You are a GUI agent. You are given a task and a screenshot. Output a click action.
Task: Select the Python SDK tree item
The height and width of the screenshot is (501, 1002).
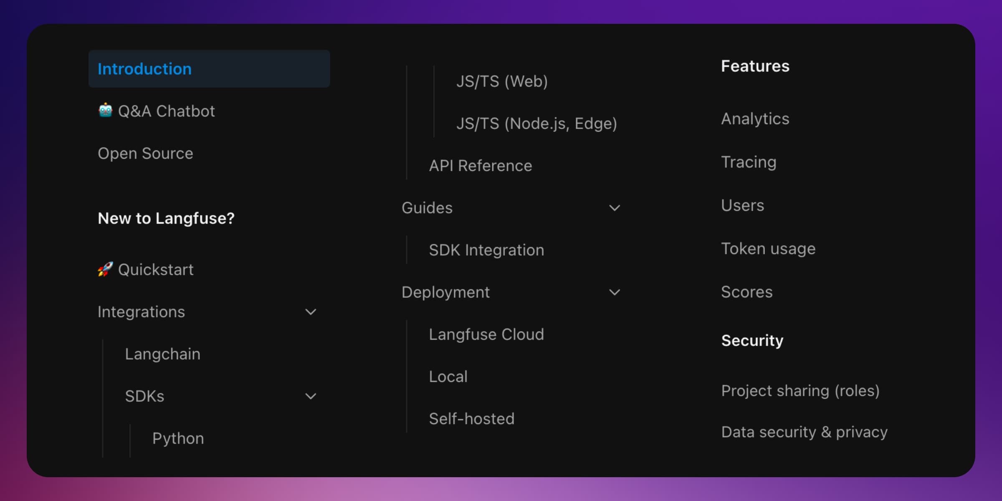178,438
